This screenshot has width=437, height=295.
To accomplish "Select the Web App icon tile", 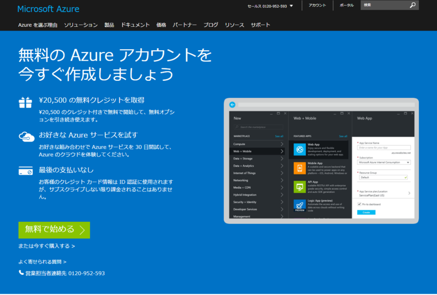I will (x=299, y=150).
